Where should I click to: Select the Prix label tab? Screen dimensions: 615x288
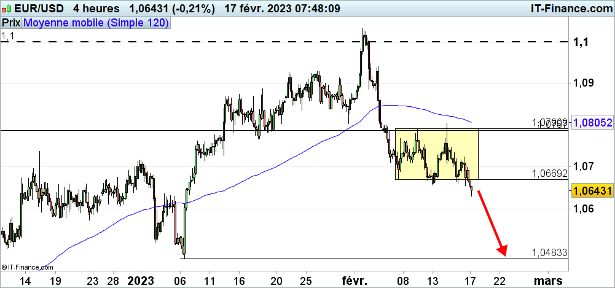10,23
